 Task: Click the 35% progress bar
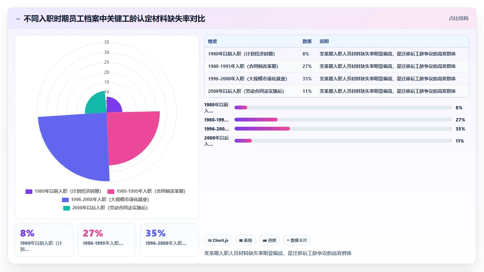point(343,129)
